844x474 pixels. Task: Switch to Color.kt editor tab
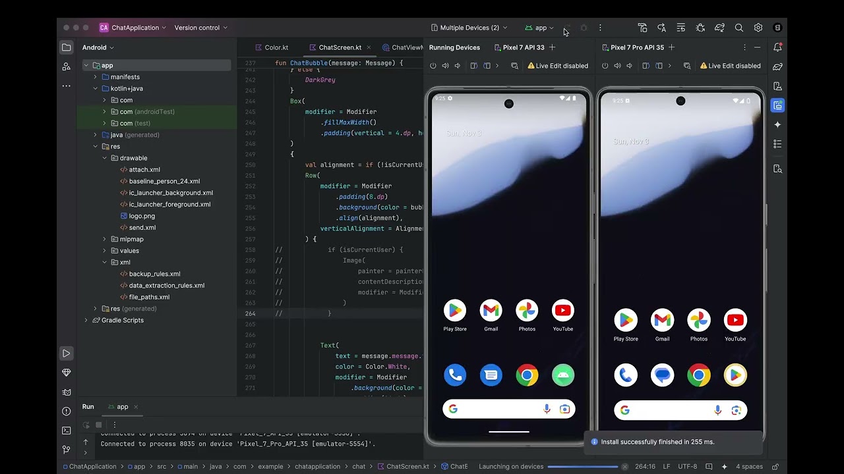(271, 47)
